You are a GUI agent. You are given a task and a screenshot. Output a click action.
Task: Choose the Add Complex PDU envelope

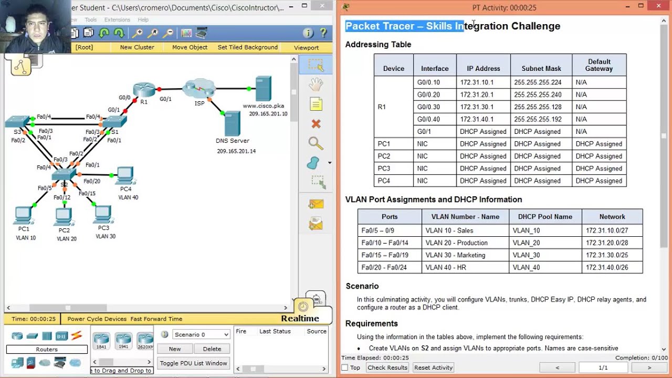[x=316, y=224]
